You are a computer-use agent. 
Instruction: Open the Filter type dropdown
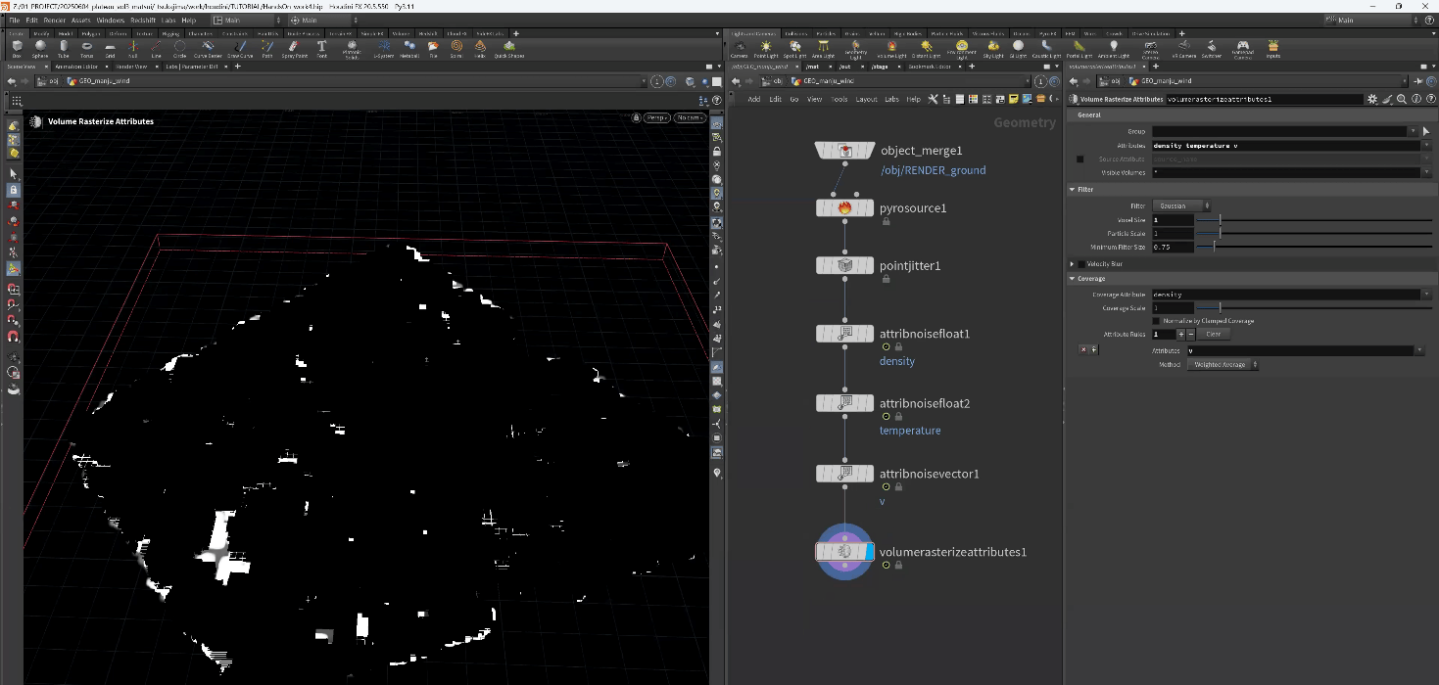click(x=1182, y=205)
